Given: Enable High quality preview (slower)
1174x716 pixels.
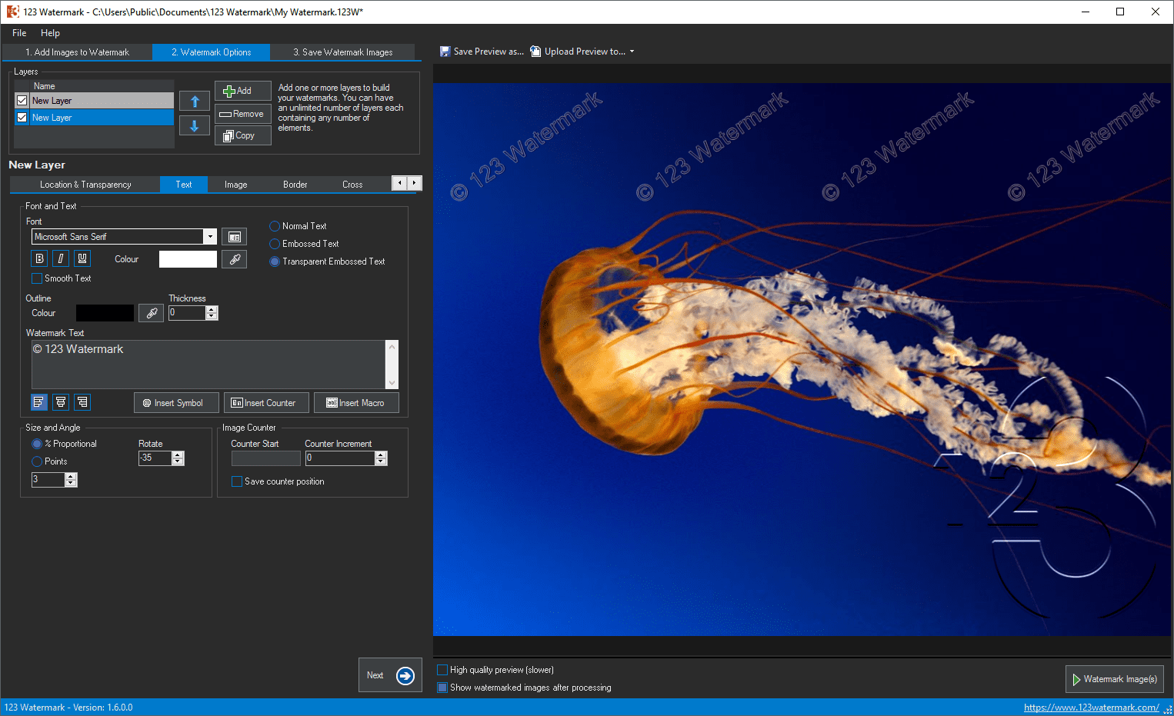Looking at the screenshot, I should [x=442, y=670].
